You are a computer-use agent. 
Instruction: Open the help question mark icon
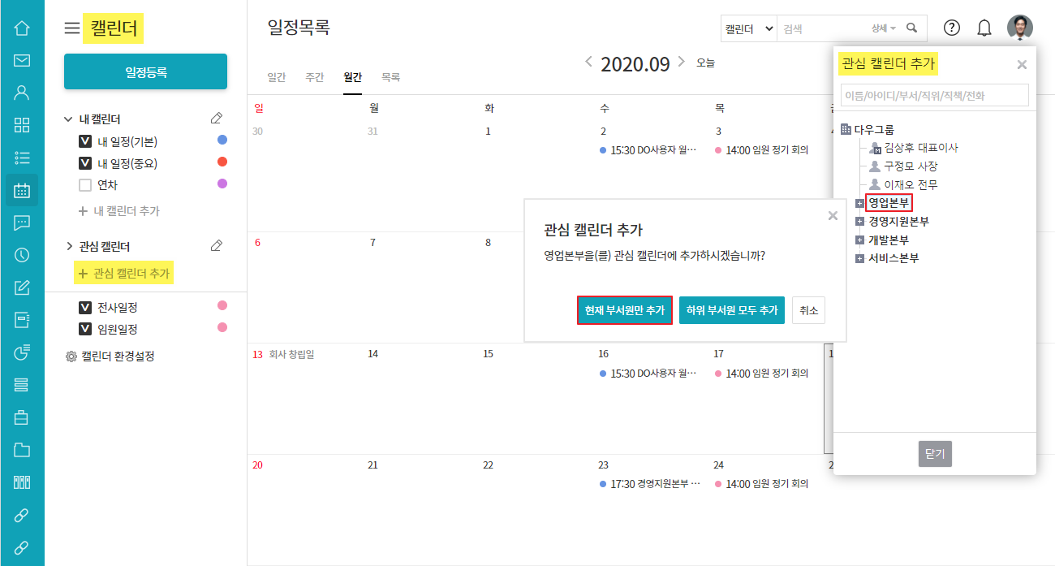pyautogui.click(x=952, y=28)
